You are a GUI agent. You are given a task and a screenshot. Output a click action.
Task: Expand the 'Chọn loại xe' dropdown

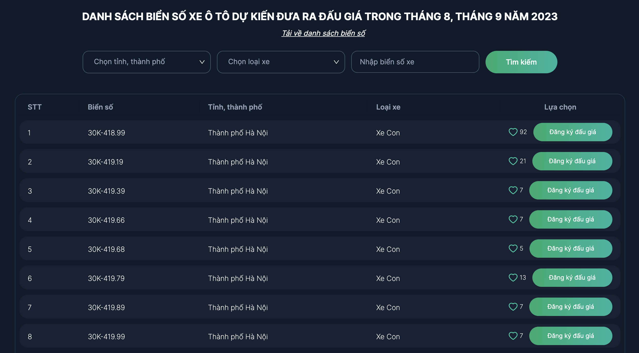pyautogui.click(x=281, y=62)
